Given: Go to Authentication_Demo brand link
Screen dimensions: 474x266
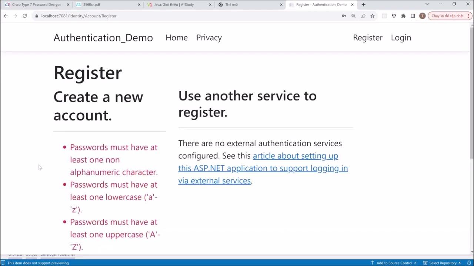Looking at the screenshot, I should (103, 38).
